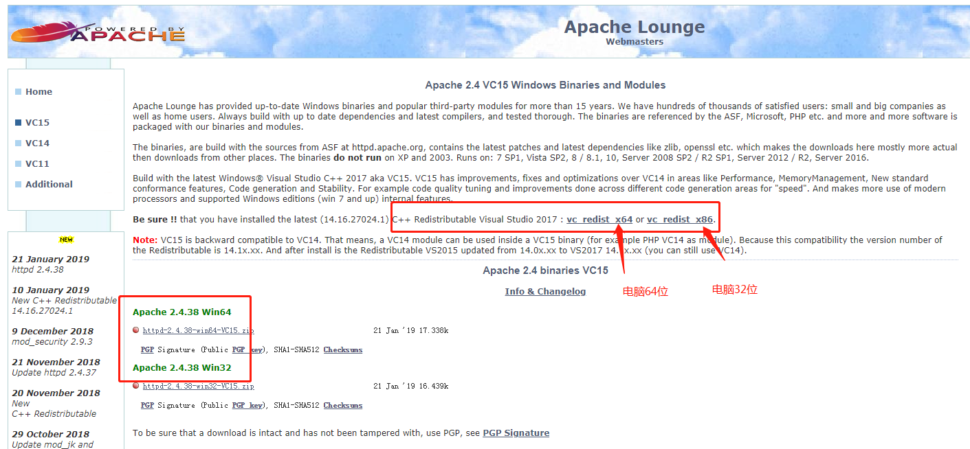Click the dark square bullet next to VC15
Image resolution: width=970 pixels, height=449 pixels.
tap(19, 122)
